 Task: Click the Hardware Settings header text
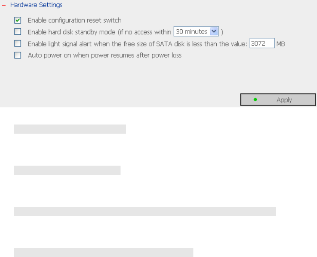[x=36, y=5]
